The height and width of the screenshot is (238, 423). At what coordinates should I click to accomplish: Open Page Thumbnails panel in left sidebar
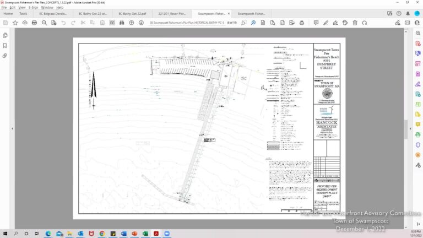(x=5, y=35)
